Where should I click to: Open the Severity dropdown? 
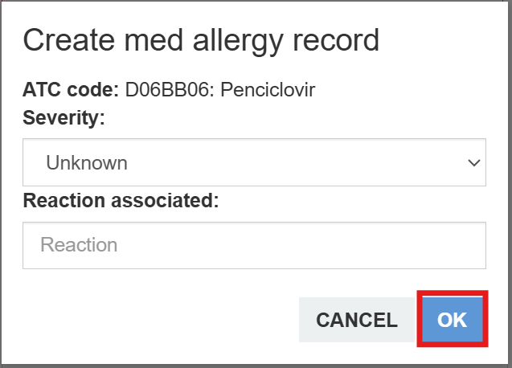(254, 163)
